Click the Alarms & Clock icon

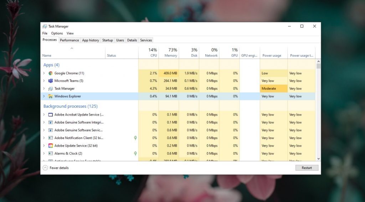click(51, 153)
